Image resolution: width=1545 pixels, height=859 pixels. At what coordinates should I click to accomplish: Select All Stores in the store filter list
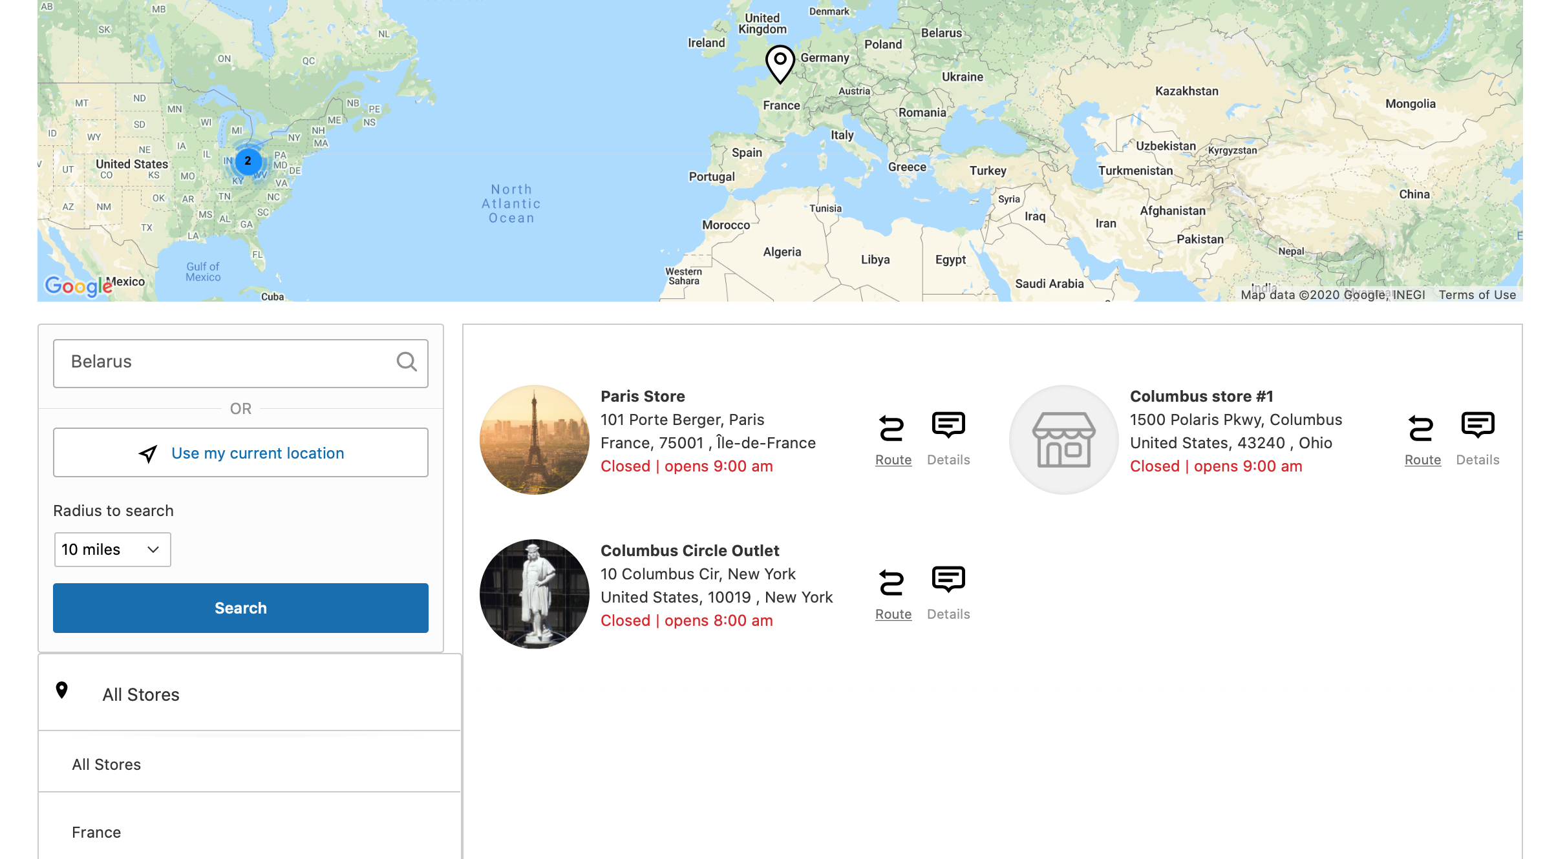(x=249, y=765)
